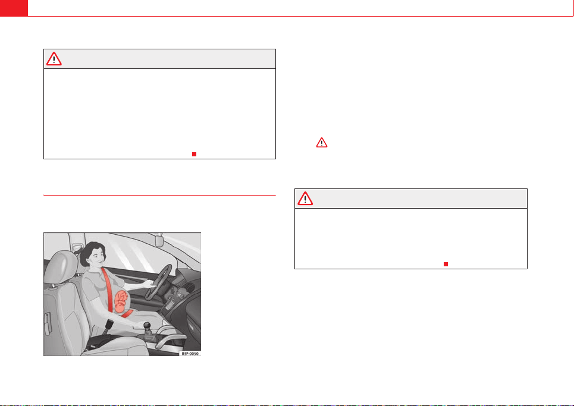Click the steering wheel in the illustration
574x406 pixels.
[158, 282]
